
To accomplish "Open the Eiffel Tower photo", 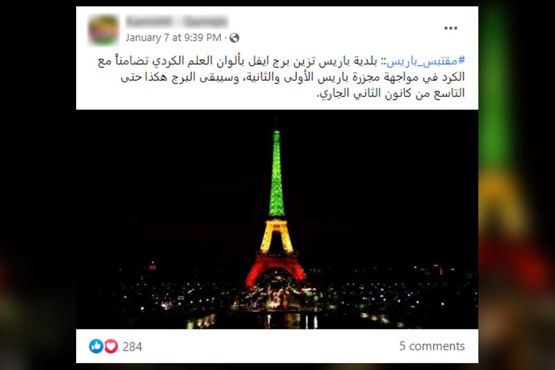I will tap(277, 219).
